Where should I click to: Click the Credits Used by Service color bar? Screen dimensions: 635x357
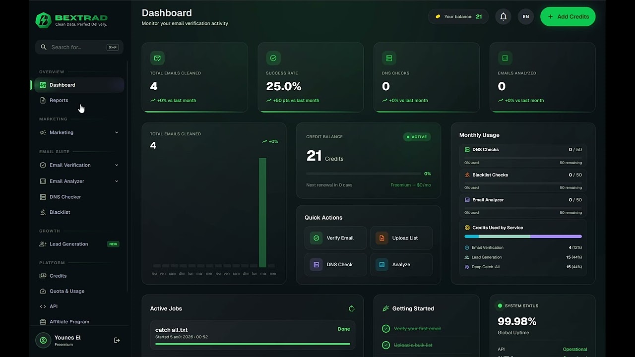click(x=523, y=237)
